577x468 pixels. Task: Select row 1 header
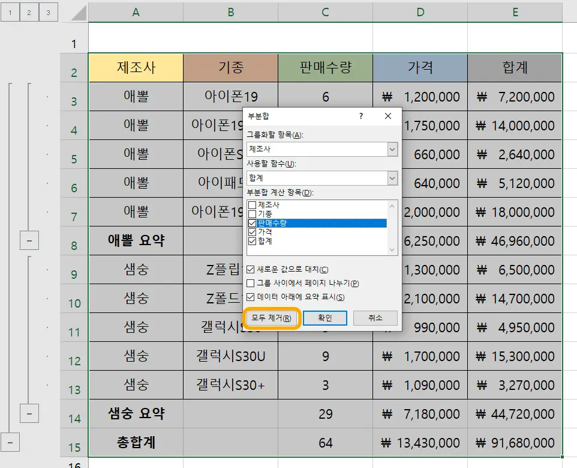coord(74,38)
